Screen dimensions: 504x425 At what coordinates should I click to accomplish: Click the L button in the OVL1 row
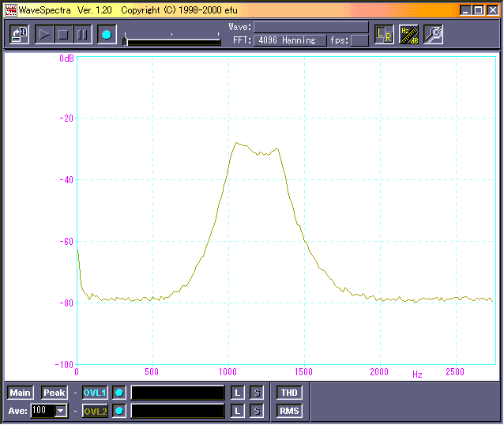[x=238, y=393]
